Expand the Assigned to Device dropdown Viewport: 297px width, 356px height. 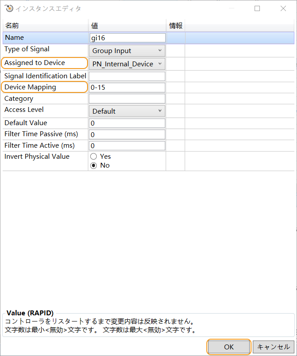tap(127, 64)
